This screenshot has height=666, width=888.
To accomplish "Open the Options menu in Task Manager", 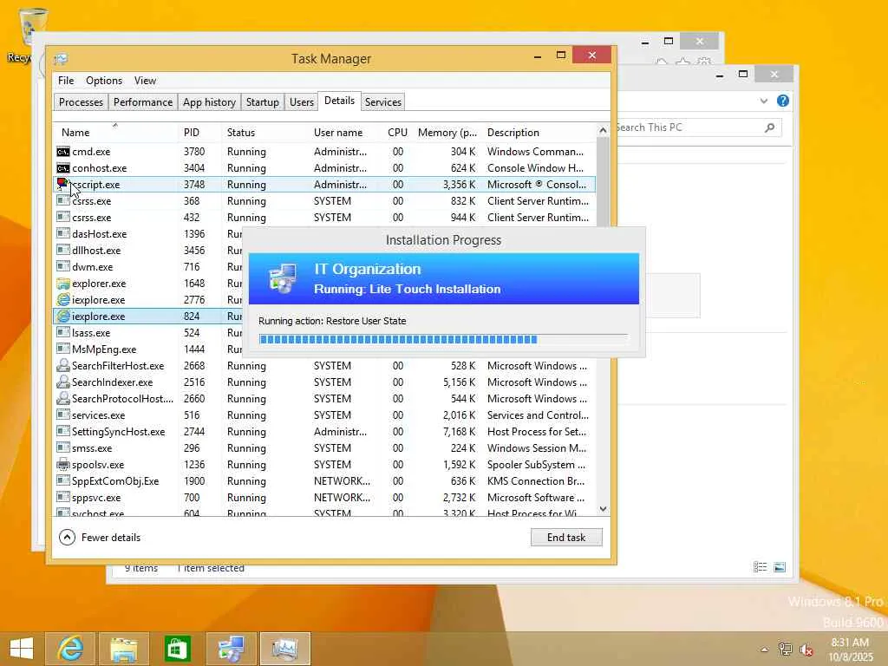I will pyautogui.click(x=104, y=81).
